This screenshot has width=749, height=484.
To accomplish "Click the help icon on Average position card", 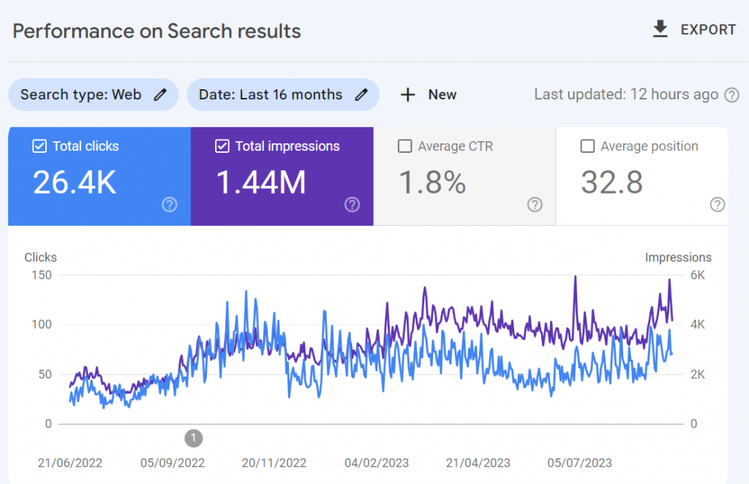I will [x=717, y=205].
